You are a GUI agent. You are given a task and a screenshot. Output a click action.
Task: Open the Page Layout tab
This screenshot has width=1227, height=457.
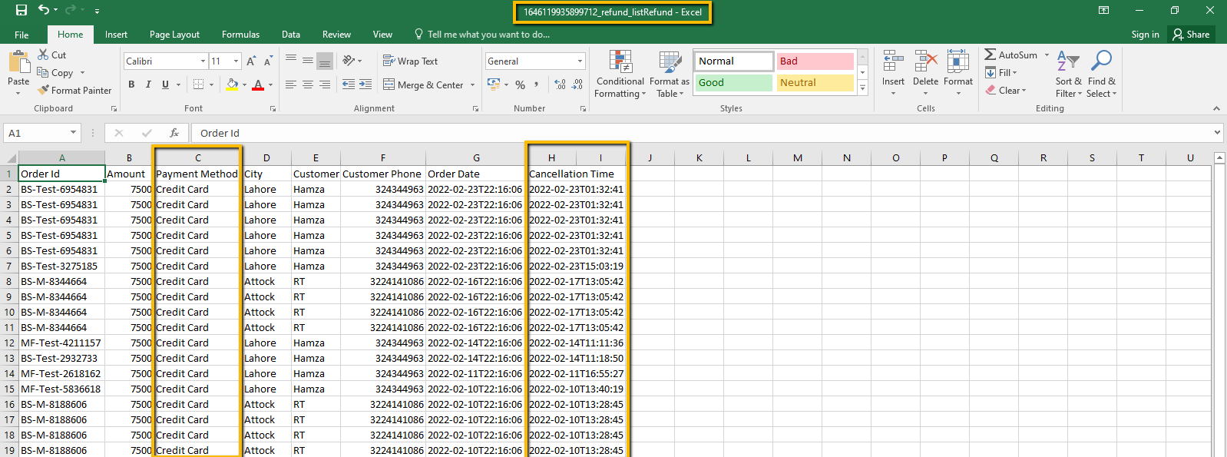coord(174,35)
